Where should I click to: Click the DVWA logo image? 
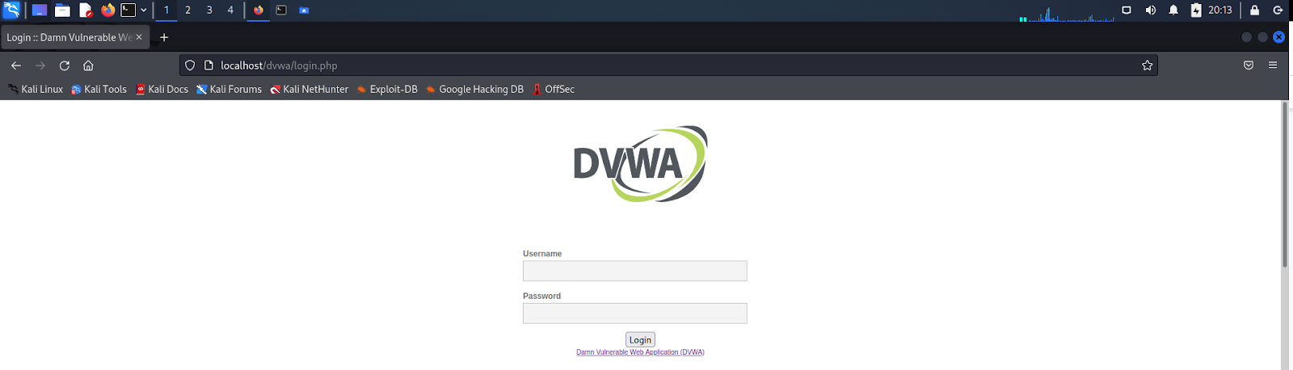coord(640,164)
